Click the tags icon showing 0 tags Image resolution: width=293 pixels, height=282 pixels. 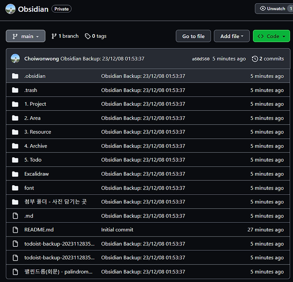88,36
